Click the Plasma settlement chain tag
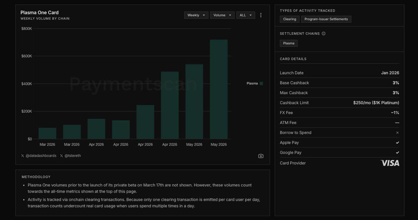 (x=288, y=43)
